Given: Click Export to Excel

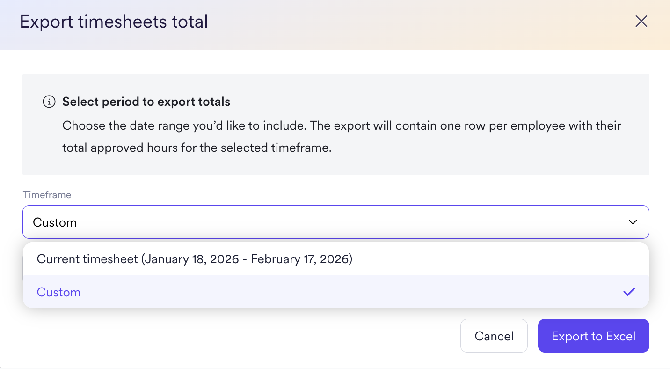Looking at the screenshot, I should point(593,336).
